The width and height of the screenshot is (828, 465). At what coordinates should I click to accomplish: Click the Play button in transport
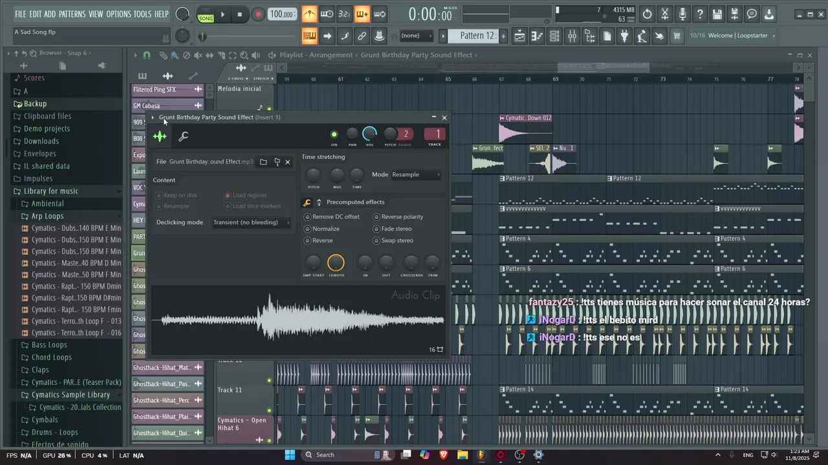[223, 14]
